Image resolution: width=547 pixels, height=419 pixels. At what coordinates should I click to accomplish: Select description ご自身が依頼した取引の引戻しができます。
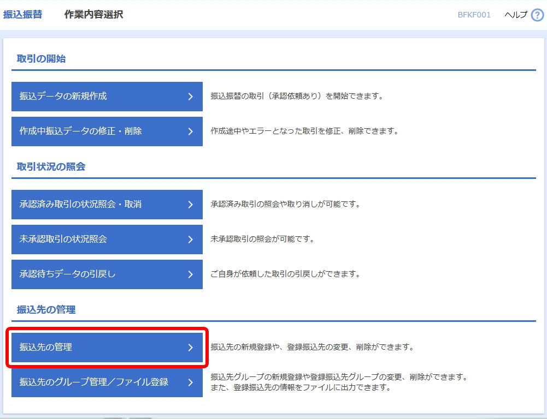point(285,274)
